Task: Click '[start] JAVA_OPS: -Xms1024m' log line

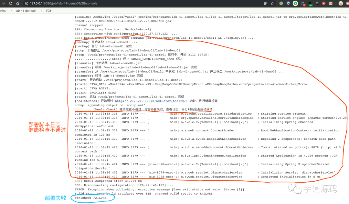Action: [191, 84]
